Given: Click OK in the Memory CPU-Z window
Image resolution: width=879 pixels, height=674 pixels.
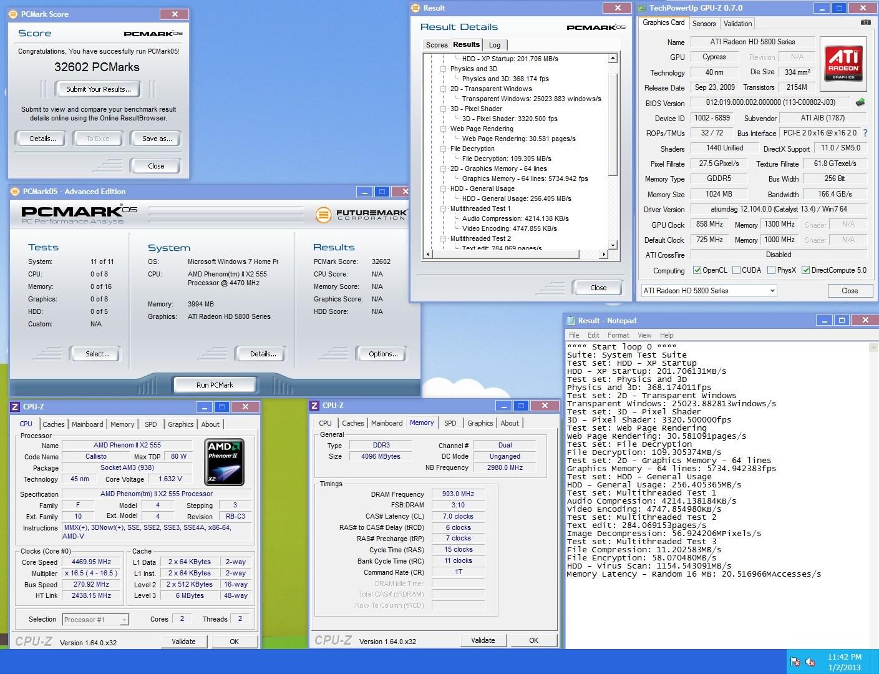Looking at the screenshot, I should pos(534,640).
